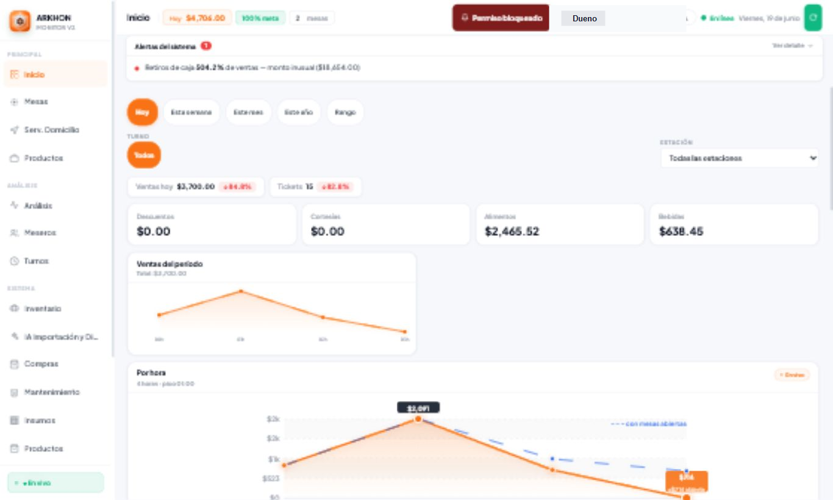833x500 pixels.
Task: Click the Hoy $4,706.00 chip
Action: click(x=198, y=18)
